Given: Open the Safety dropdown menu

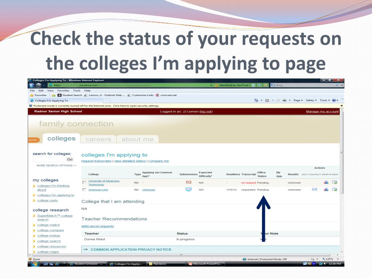Looking at the screenshot, I should point(311,100).
